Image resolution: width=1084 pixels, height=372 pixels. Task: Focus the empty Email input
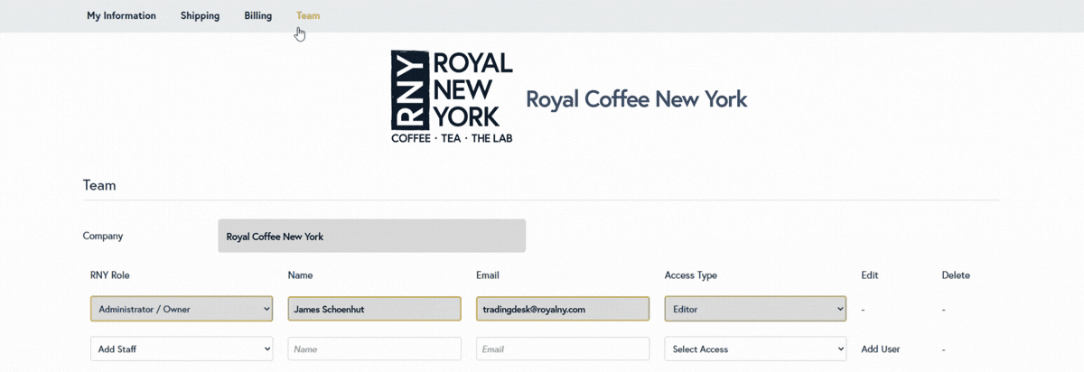563,349
